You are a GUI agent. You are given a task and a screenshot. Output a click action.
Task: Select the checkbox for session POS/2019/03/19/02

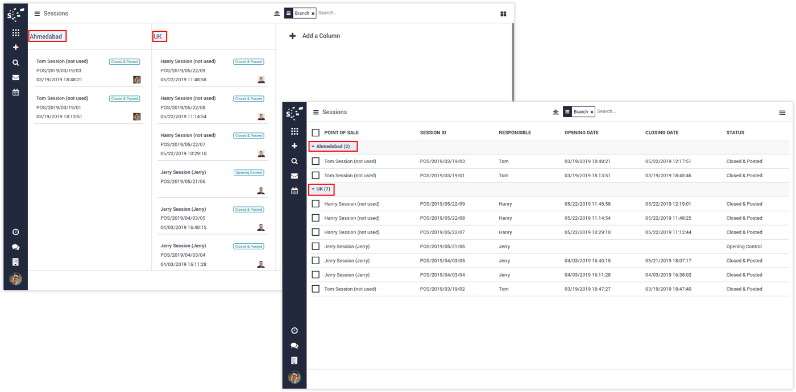tap(316, 289)
